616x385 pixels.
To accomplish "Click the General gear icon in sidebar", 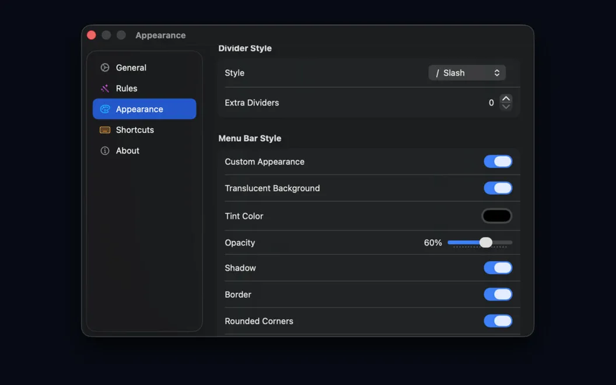I will tap(105, 68).
